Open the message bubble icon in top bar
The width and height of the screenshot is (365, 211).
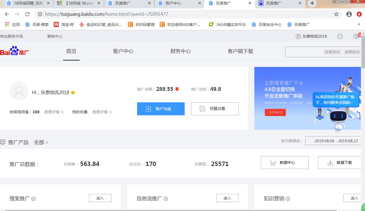point(340,36)
